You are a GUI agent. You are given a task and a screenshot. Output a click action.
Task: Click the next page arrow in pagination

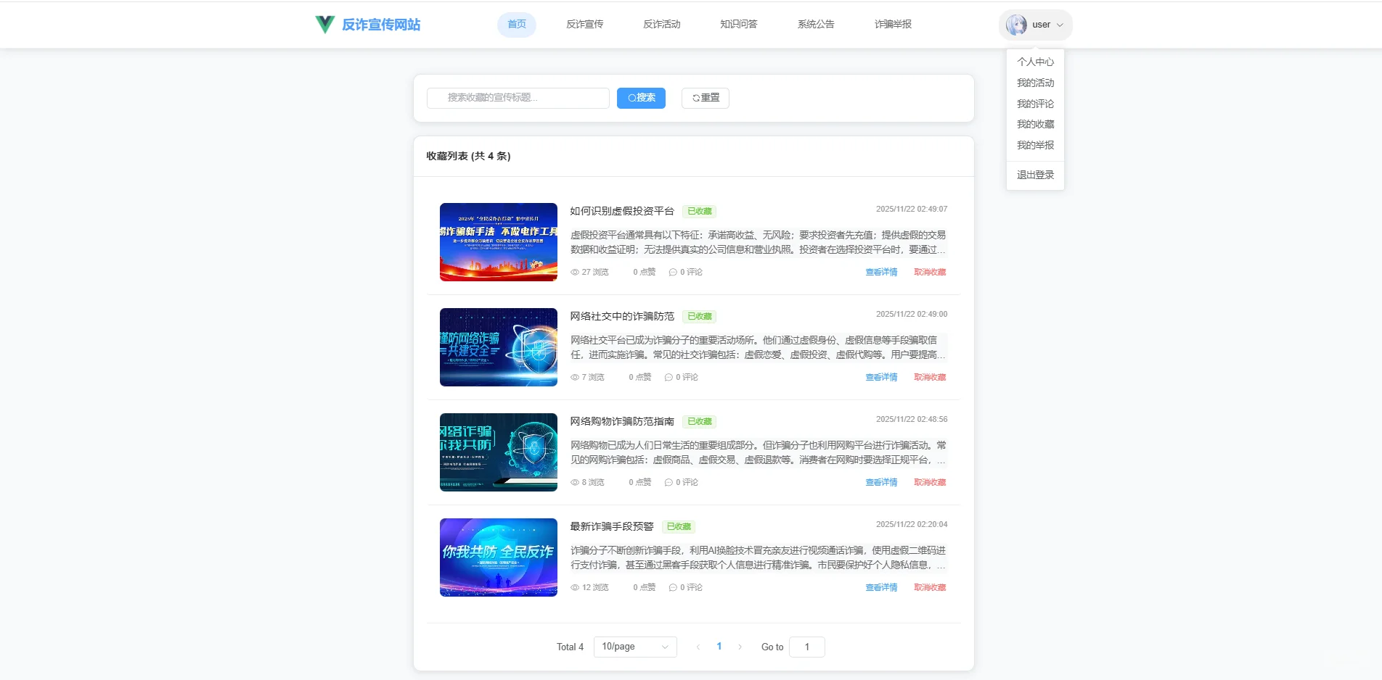tap(740, 647)
